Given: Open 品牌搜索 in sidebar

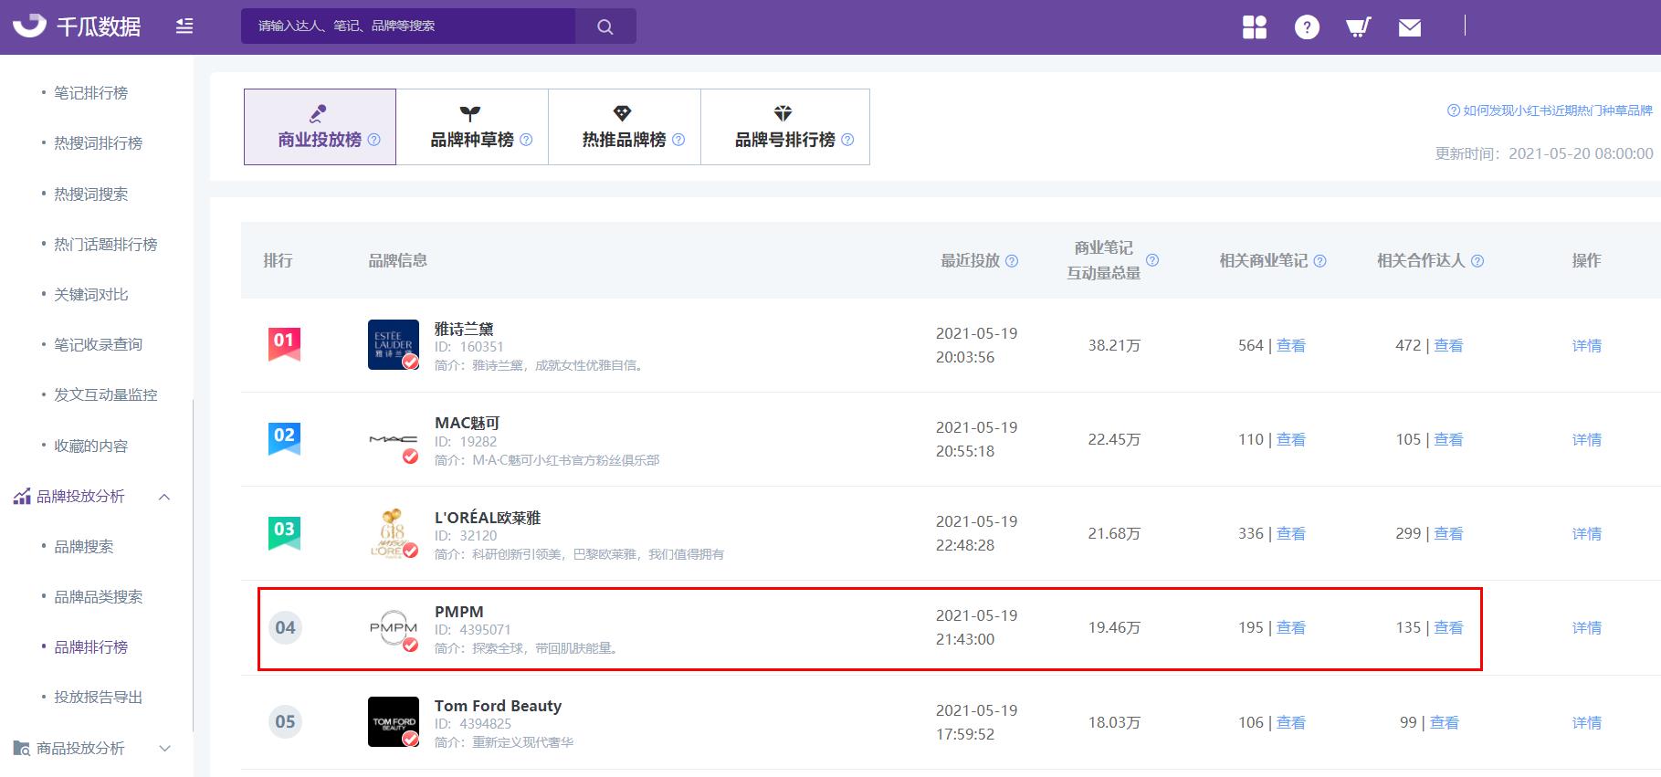Looking at the screenshot, I should [83, 547].
